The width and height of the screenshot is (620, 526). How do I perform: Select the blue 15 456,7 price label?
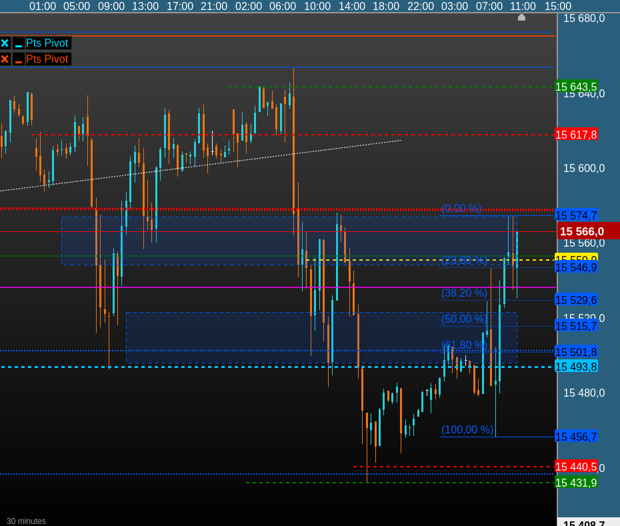576,437
